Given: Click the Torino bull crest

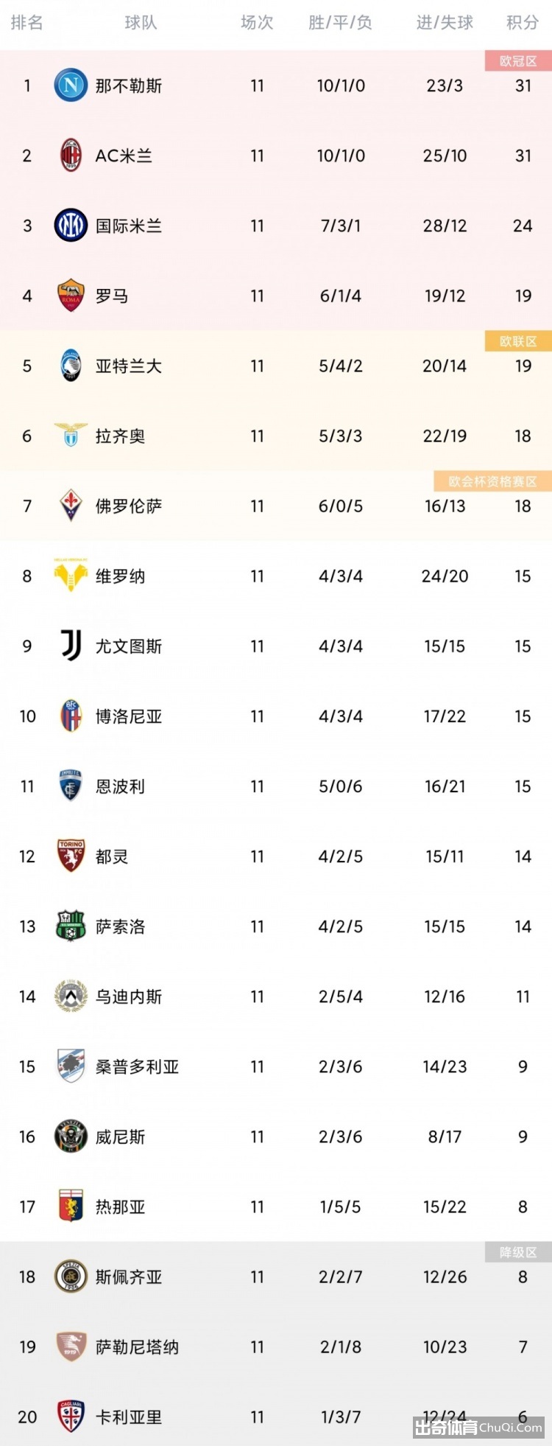Looking at the screenshot, I should pyautogui.click(x=71, y=856).
